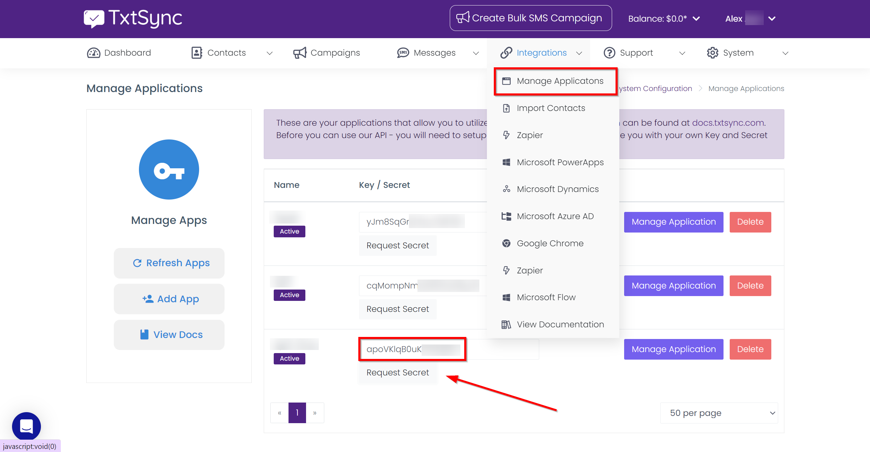870x452 pixels.
Task: Click the Campaigns megaphone icon
Action: pos(300,53)
